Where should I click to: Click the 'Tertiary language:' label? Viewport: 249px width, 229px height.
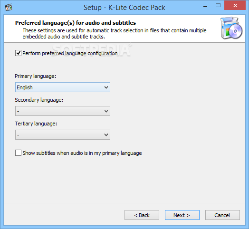36,124
